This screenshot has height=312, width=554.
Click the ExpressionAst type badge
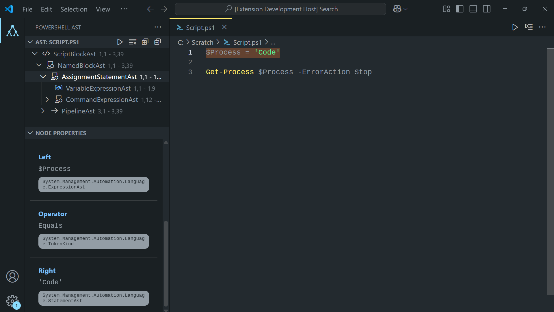[x=94, y=184]
